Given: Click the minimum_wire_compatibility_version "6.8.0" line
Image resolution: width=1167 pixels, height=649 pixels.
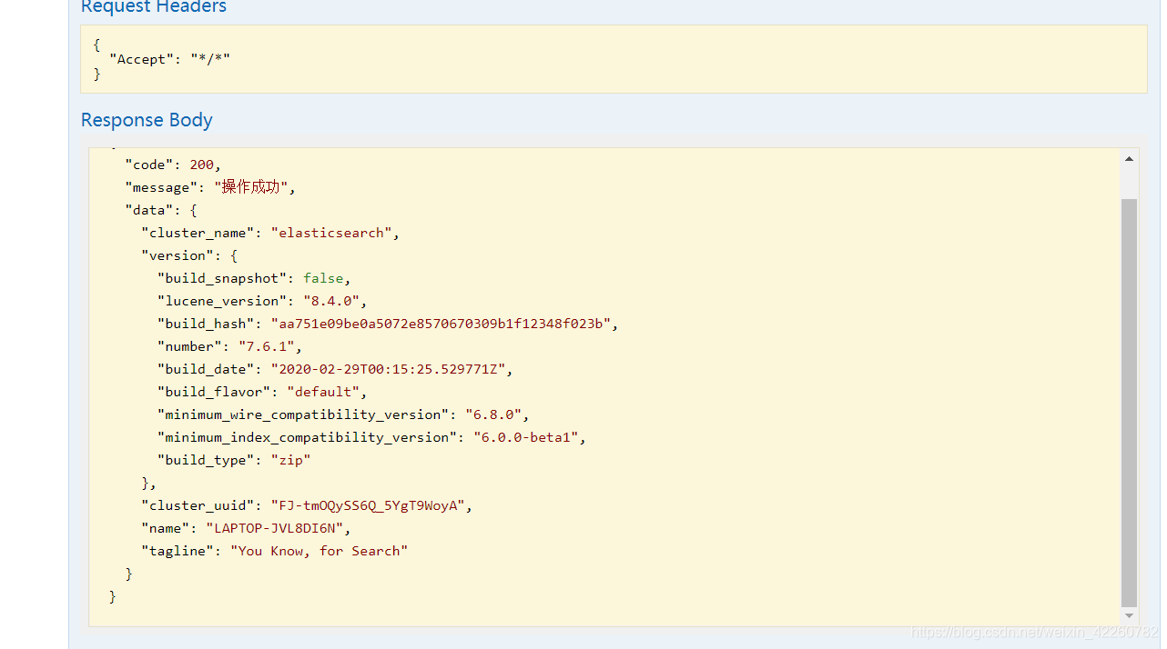Looking at the screenshot, I should coord(343,414).
